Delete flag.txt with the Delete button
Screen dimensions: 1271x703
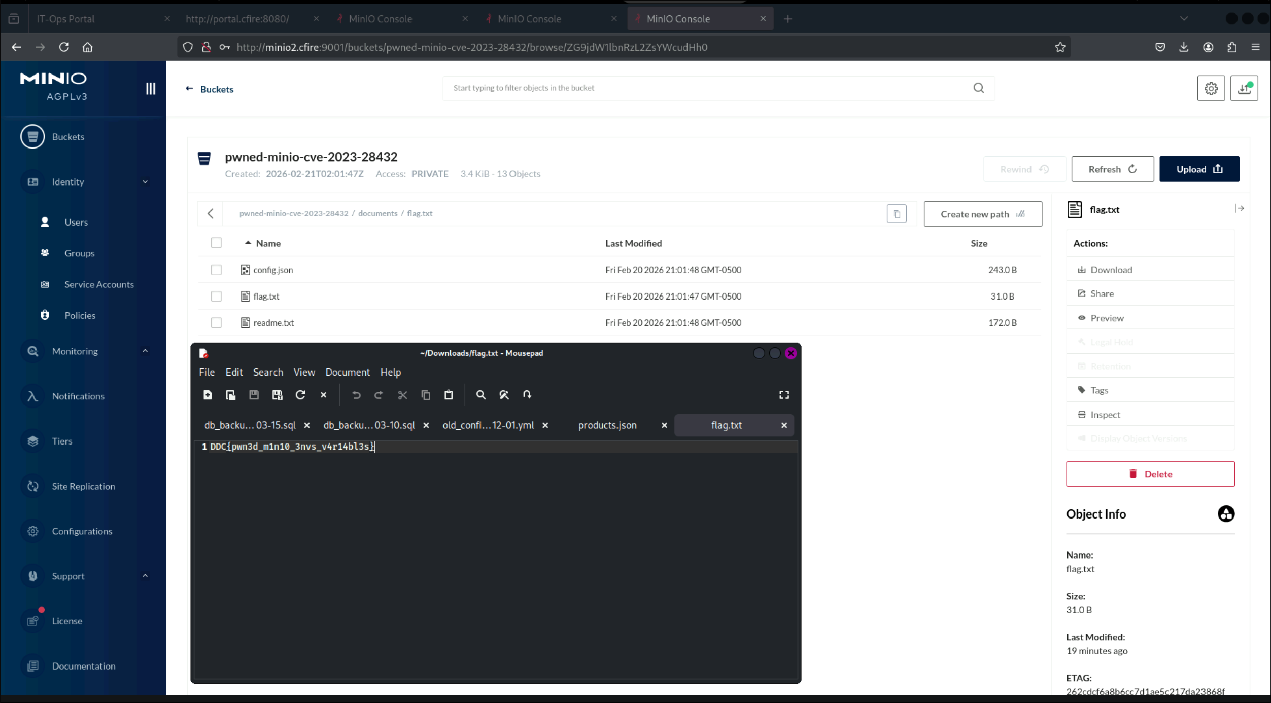tap(1150, 474)
